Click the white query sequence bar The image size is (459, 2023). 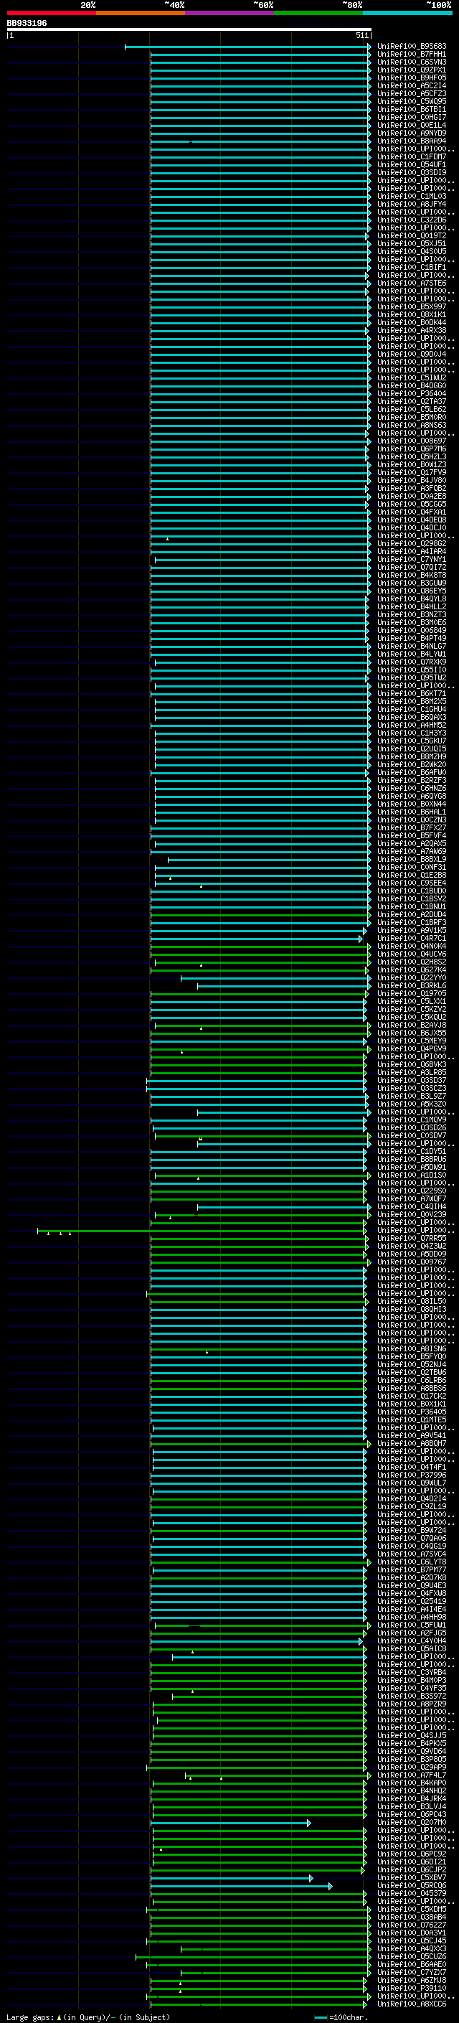tap(189, 29)
